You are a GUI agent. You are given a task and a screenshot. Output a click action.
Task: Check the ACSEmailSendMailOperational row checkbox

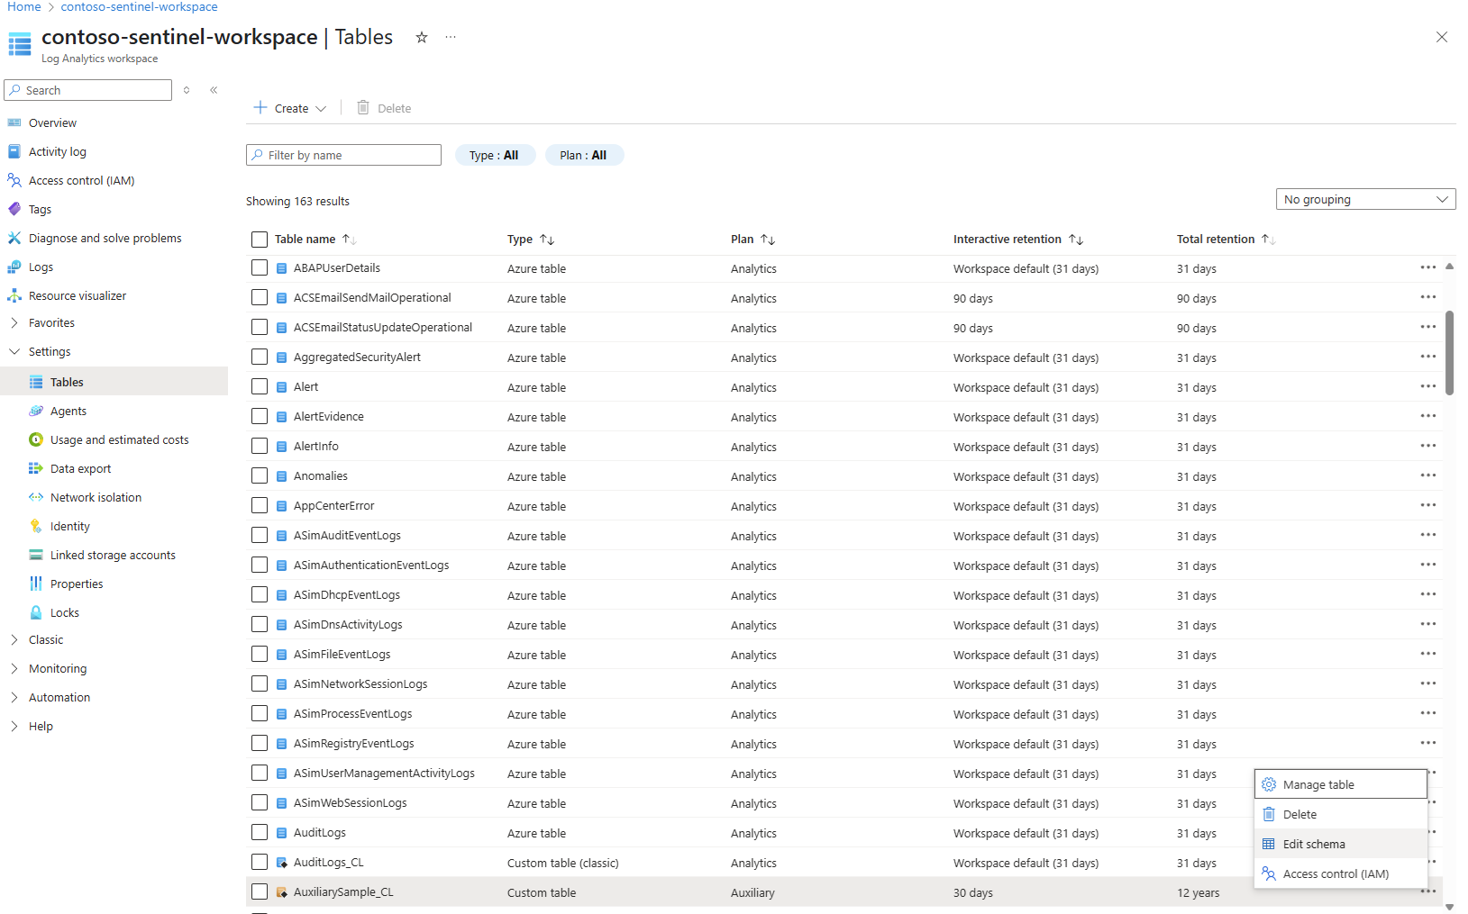tap(260, 297)
